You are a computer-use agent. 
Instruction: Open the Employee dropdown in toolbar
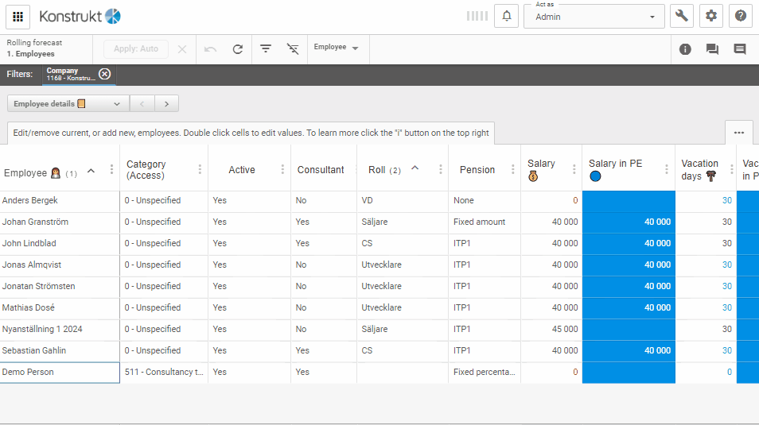click(336, 48)
